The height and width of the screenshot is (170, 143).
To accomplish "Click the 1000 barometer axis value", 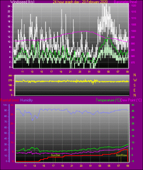I will [x=134, y=31].
